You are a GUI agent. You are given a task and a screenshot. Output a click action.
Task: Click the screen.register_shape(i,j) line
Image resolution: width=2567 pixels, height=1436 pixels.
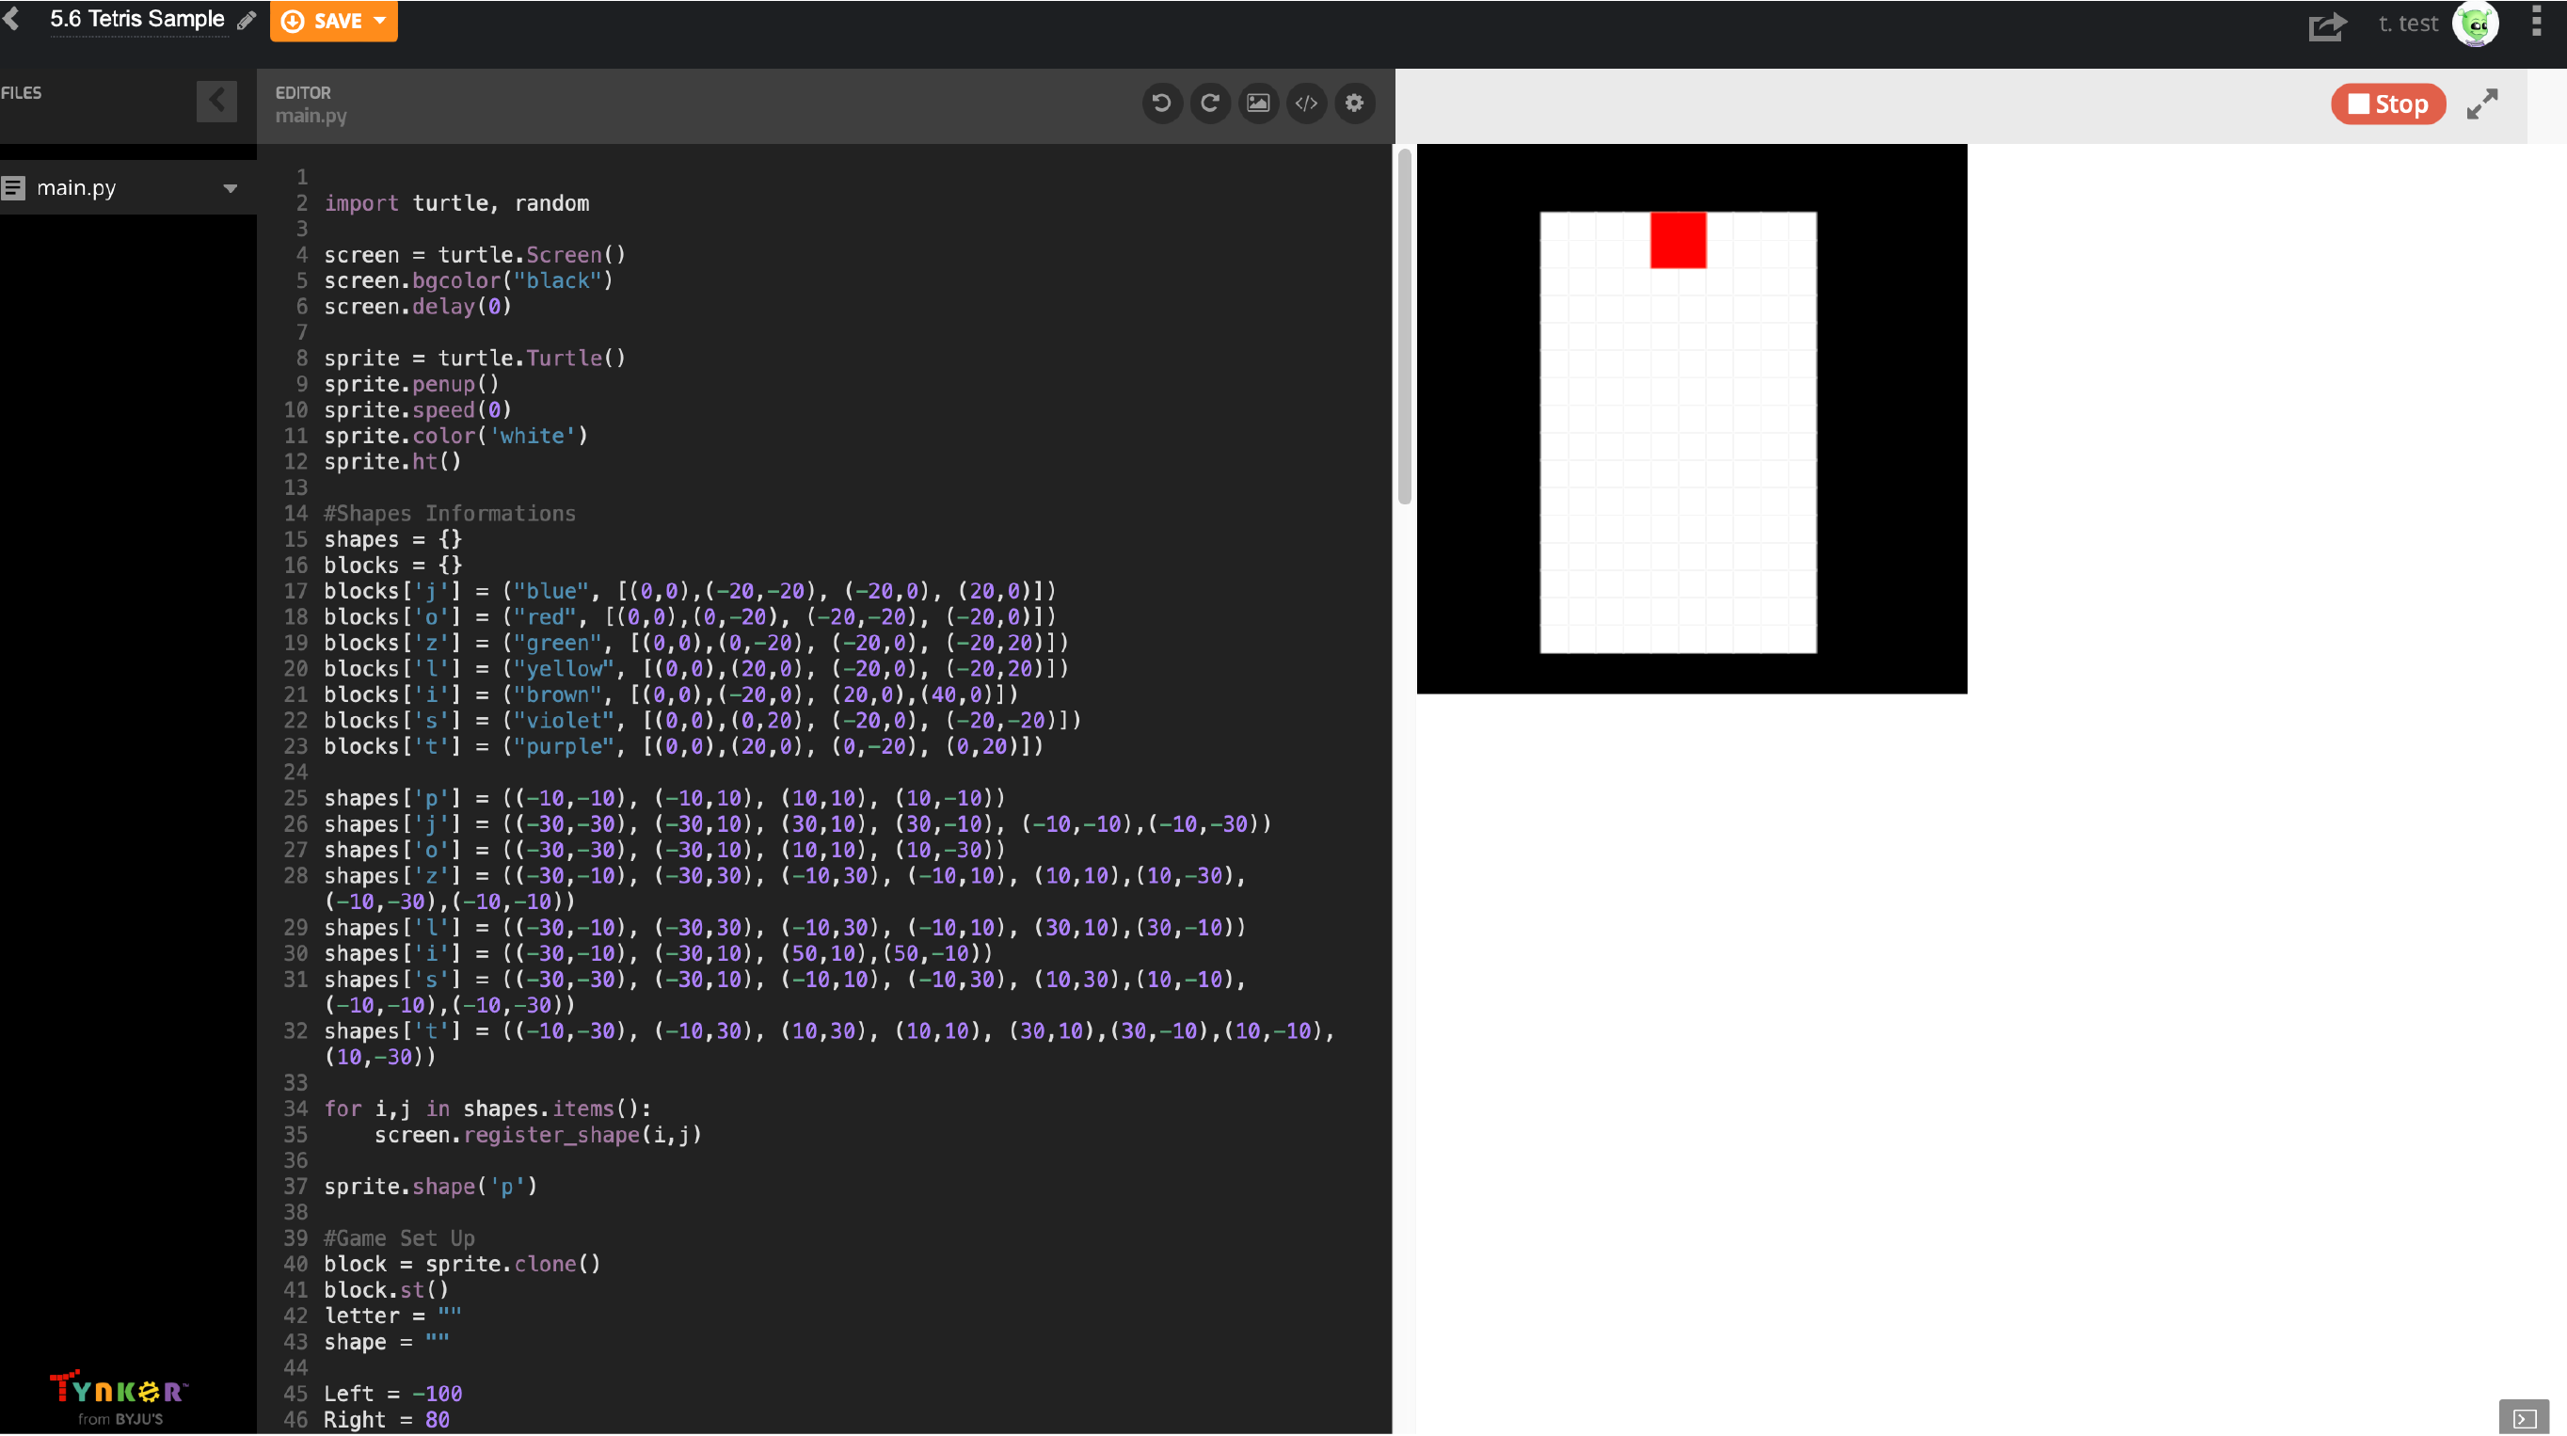(538, 1135)
